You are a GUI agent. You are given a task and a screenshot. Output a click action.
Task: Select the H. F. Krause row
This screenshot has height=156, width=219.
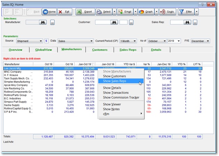coord(103,75)
